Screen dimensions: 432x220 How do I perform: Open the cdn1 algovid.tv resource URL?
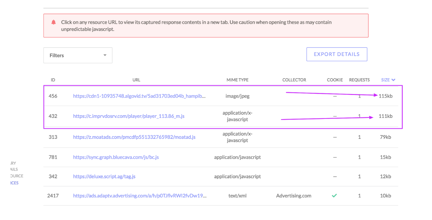point(139,96)
